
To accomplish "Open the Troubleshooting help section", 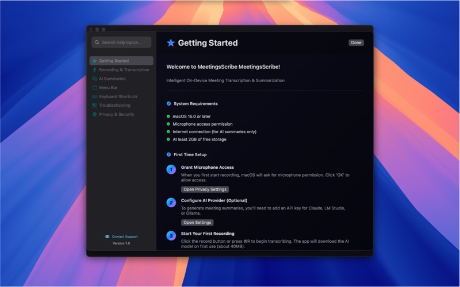I will [121, 106].
